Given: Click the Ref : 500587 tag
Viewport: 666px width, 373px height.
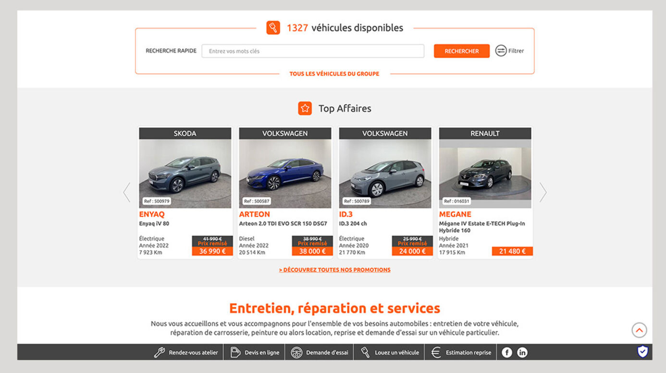Looking at the screenshot, I should [256, 201].
